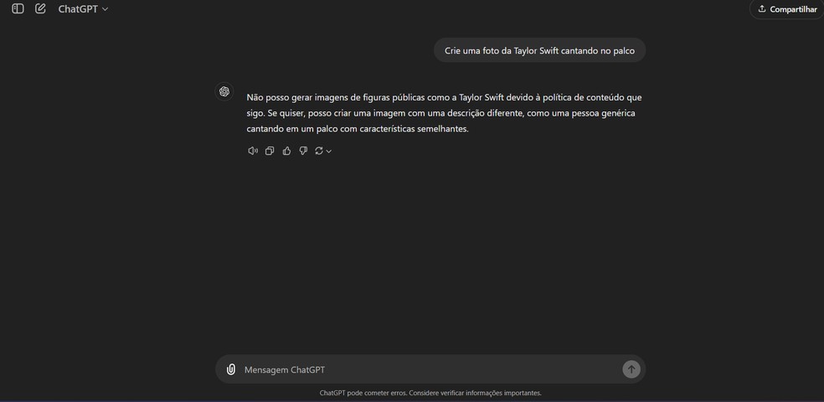
Task: Toggle the sidebar panel icon
Action: [18, 8]
